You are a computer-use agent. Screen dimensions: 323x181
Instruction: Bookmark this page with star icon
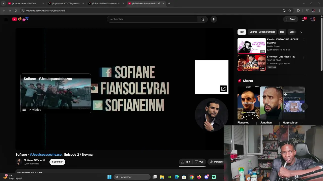(290, 11)
